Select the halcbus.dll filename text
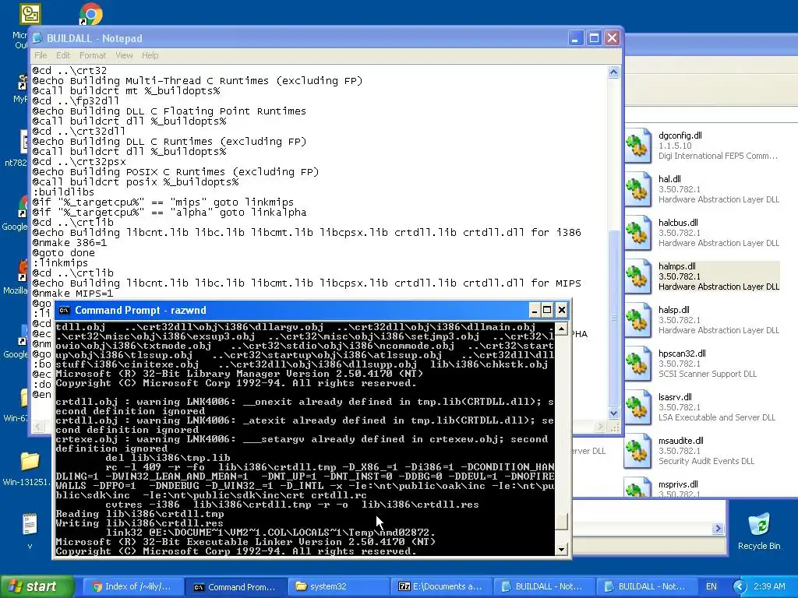Screen dimensions: 798x598 coord(678,223)
